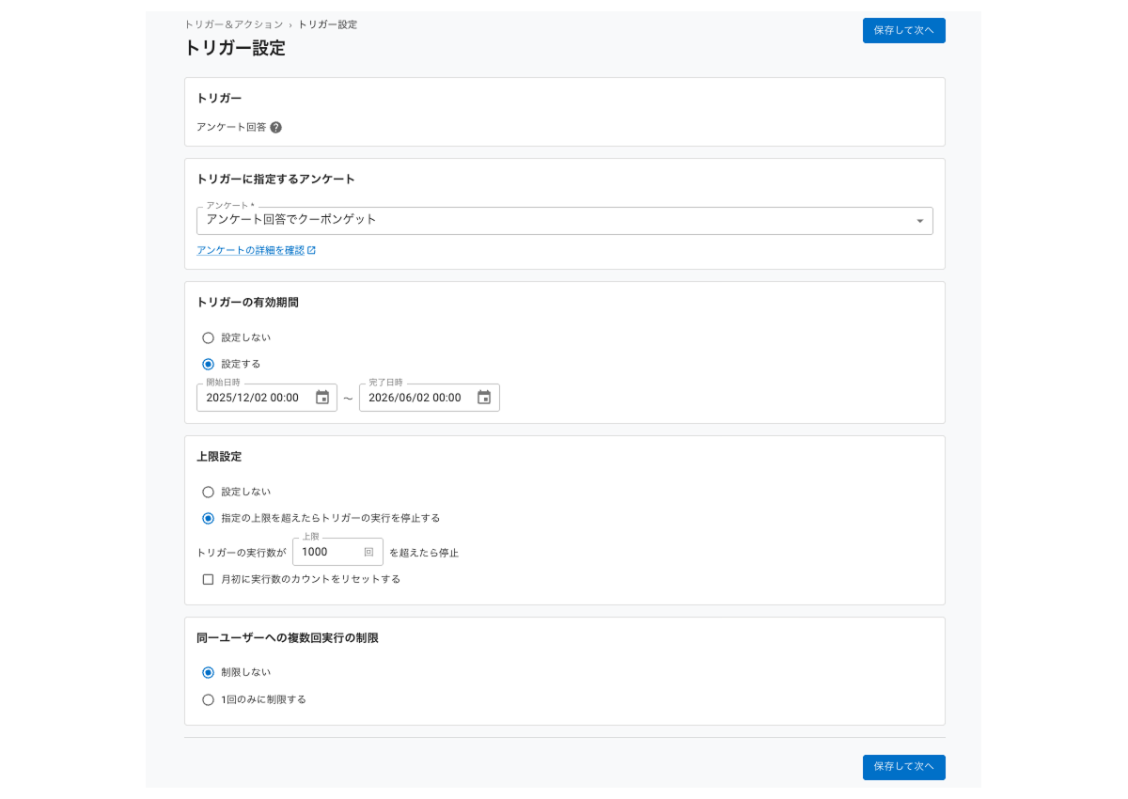Click the bottom 保存して次へ button

903,767
